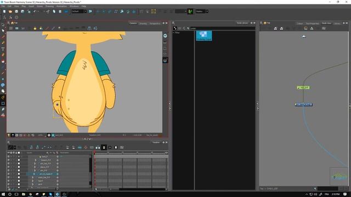
Task: Expand the selected arm_R_master-P layer
Action: click(x=34, y=174)
